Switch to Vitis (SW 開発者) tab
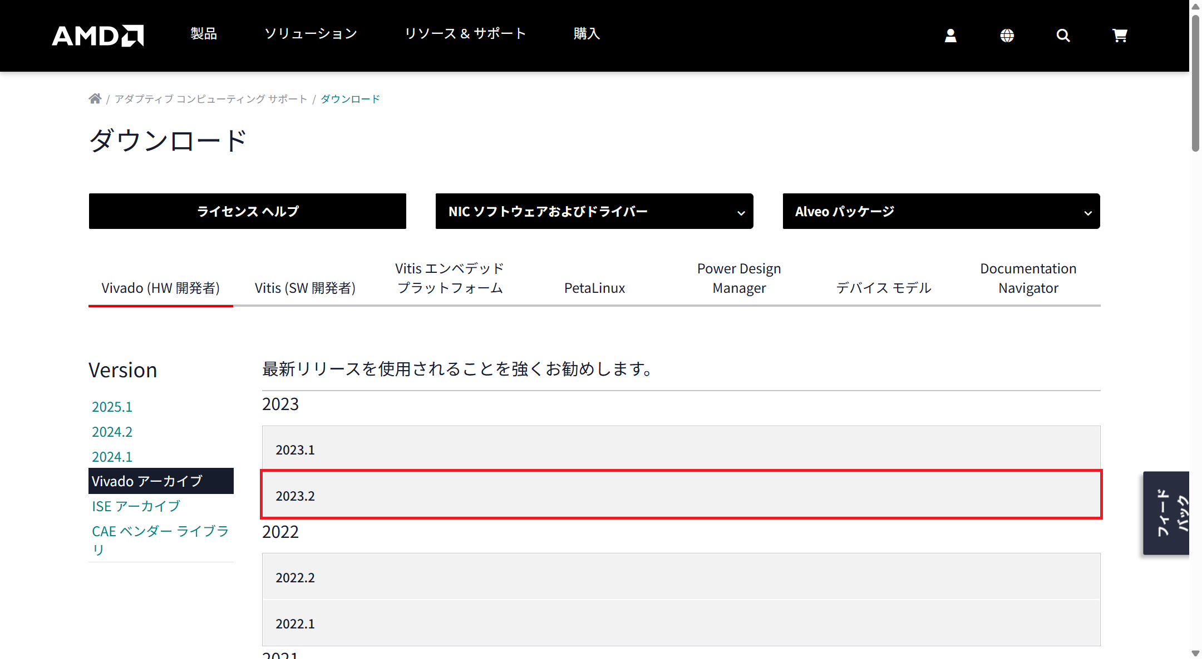 (x=305, y=288)
